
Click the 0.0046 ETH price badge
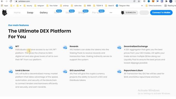click(129, 13)
